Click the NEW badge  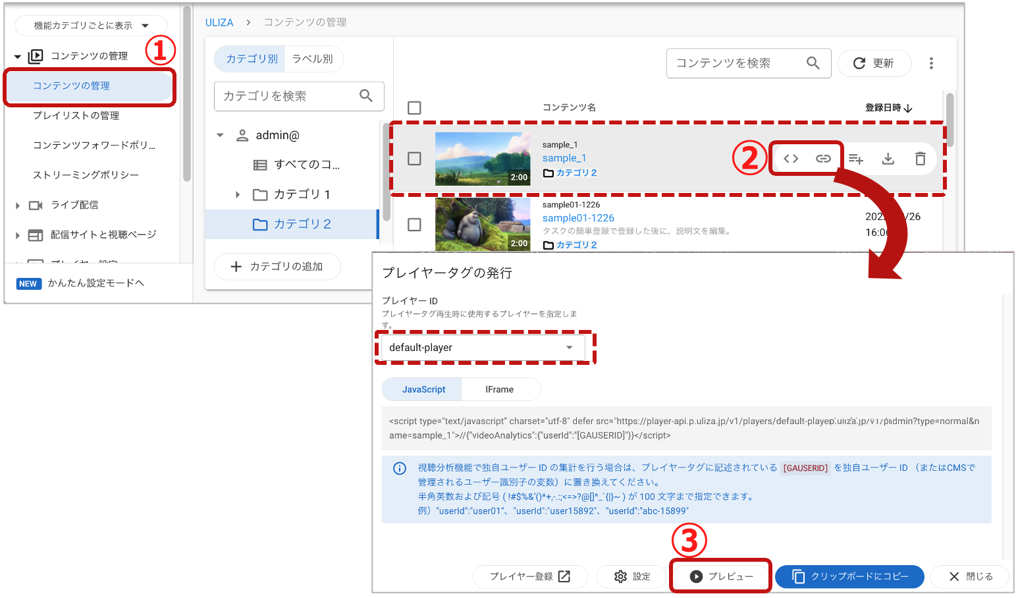pos(28,284)
